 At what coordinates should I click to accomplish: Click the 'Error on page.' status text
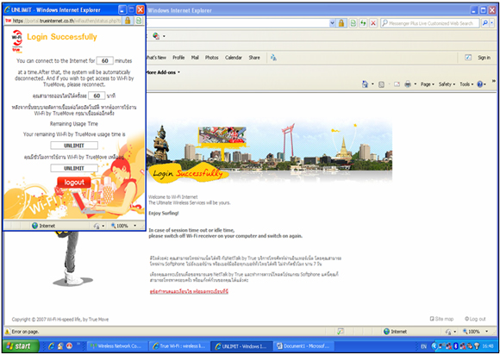26,332
